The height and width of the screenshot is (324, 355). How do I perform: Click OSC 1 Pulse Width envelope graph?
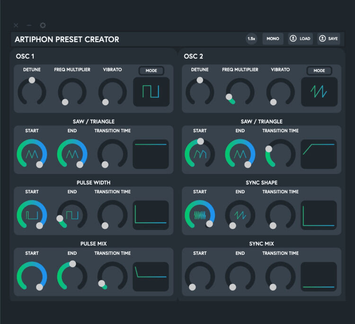151,215
